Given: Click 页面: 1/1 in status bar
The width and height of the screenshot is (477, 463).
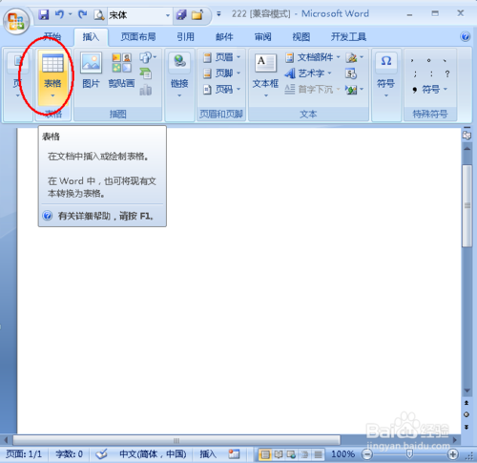Looking at the screenshot, I should (24, 454).
